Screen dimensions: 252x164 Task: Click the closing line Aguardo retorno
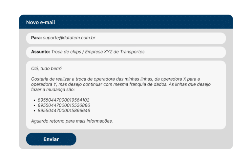tap(72, 121)
